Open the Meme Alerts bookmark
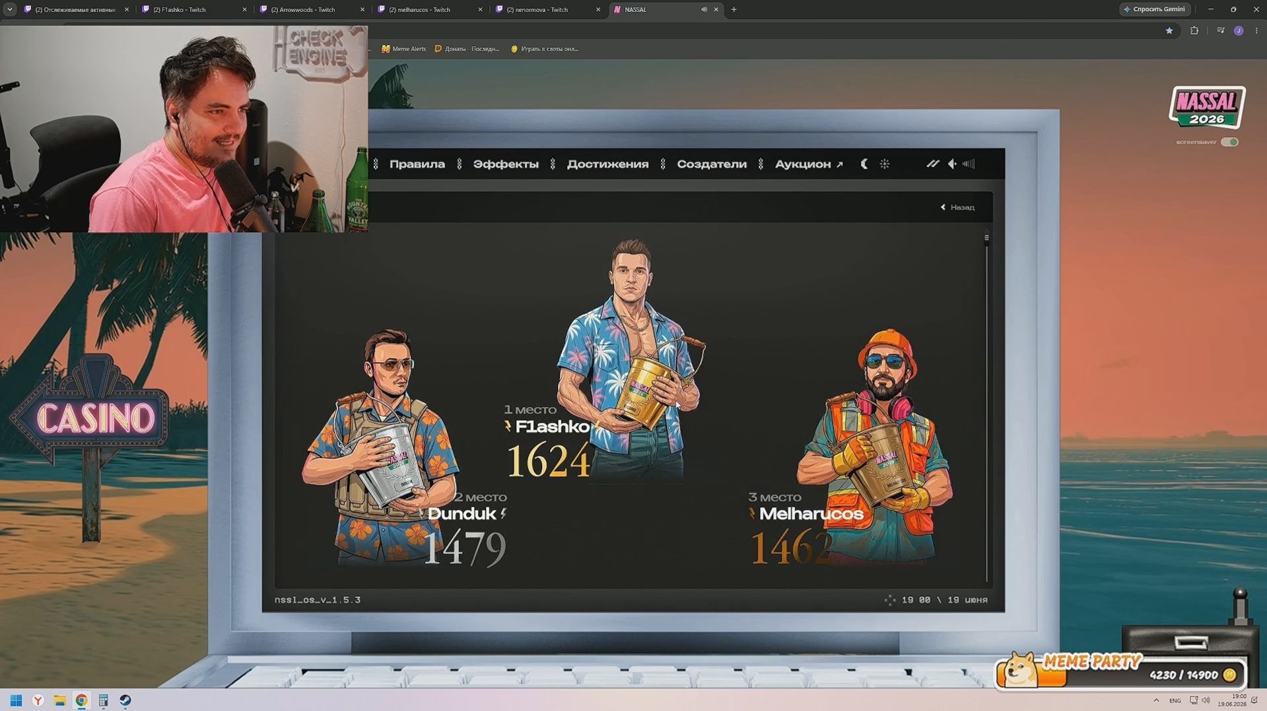Viewport: 1267px width, 711px height. (x=404, y=49)
